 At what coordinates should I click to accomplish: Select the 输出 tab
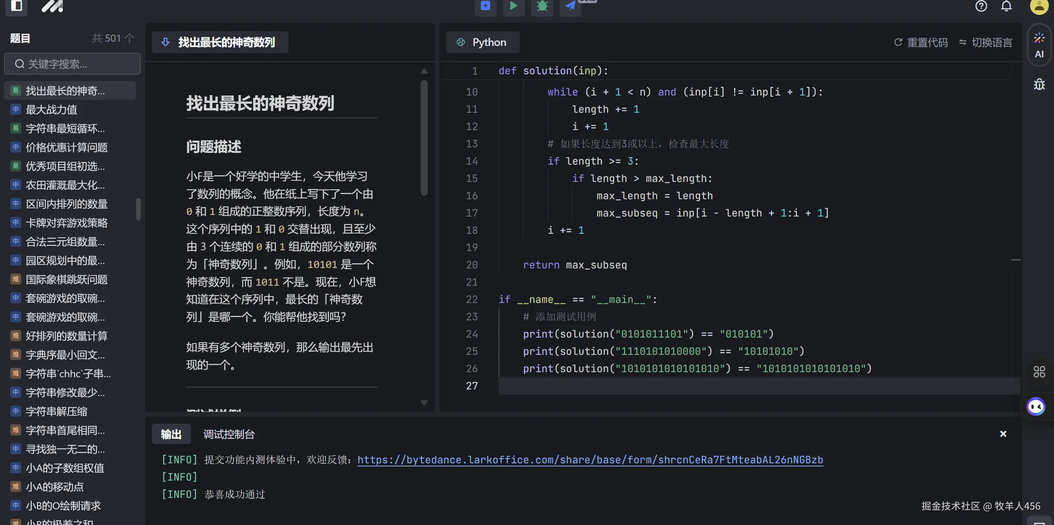coord(171,434)
